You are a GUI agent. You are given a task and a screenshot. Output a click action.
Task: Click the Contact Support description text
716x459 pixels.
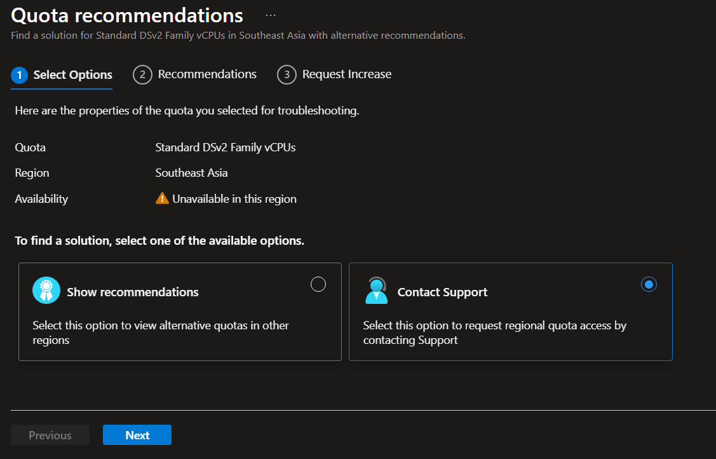click(494, 332)
